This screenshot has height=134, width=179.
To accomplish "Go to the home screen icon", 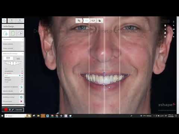I will point(4,20).
